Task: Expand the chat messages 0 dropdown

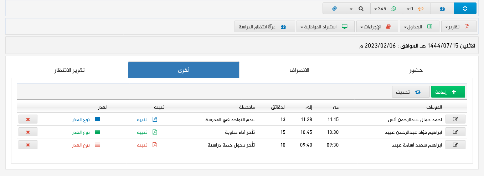Action: [416, 9]
